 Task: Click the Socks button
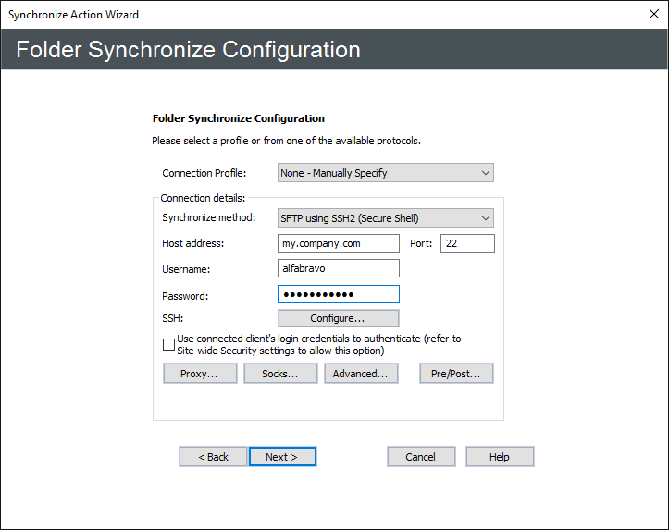(280, 374)
